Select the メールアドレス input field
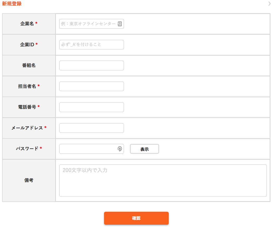 tap(91, 128)
